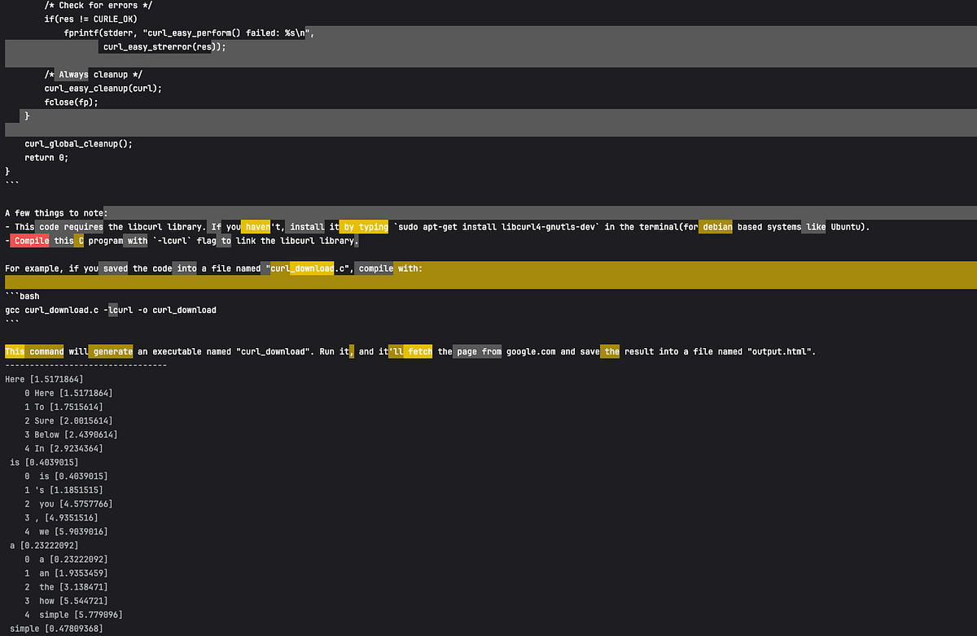The image size is (977, 636).
Task: Click the row "2 you [4.5757766]"
Action: (68, 503)
